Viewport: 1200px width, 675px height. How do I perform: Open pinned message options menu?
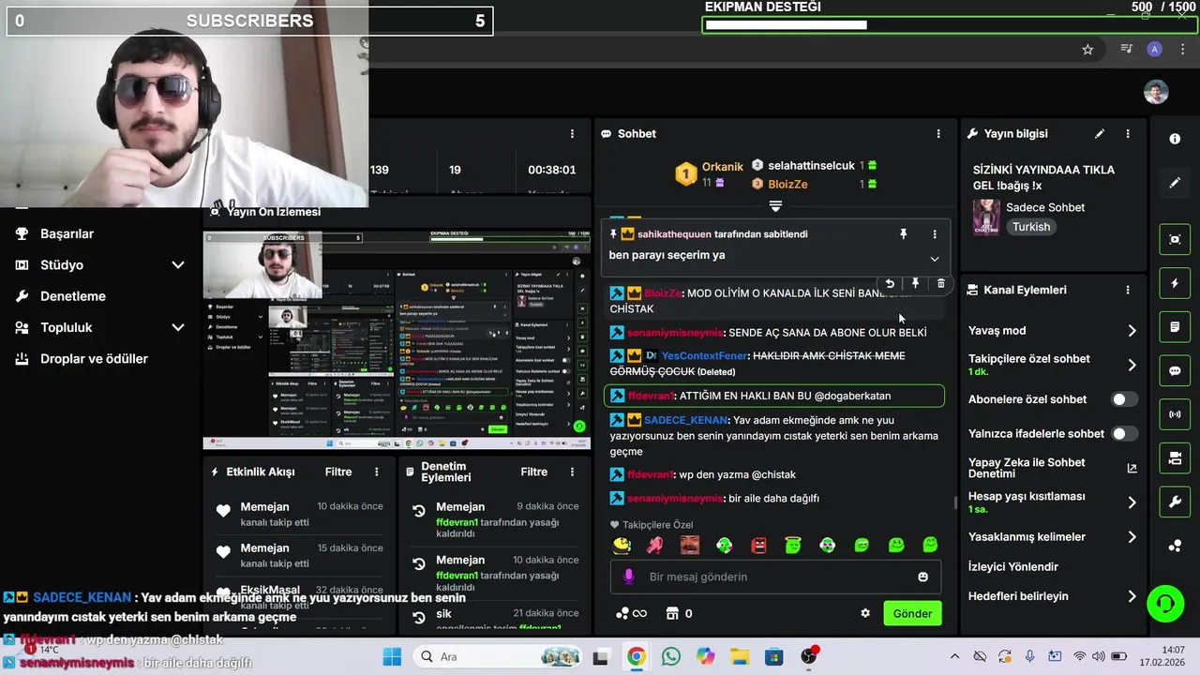coord(935,234)
